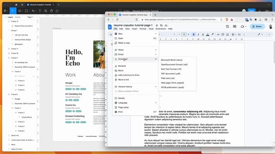The image size is (275, 154).
Task: Go back in the browser
Action: pyautogui.click(x=108, y=20)
